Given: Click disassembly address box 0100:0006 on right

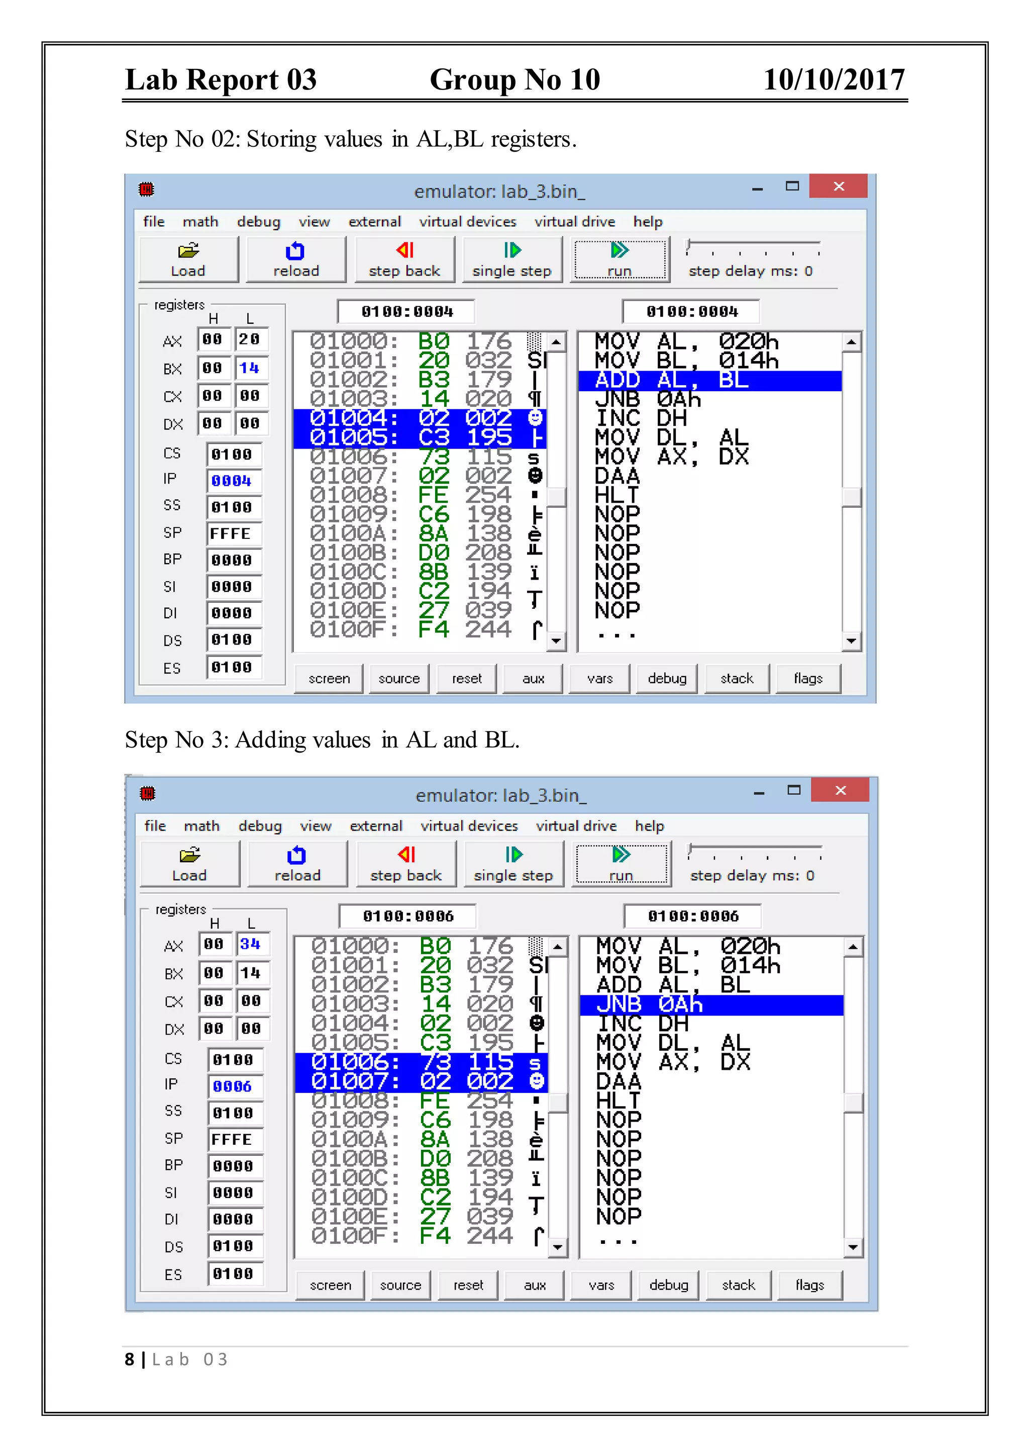Looking at the screenshot, I should coord(693,916).
